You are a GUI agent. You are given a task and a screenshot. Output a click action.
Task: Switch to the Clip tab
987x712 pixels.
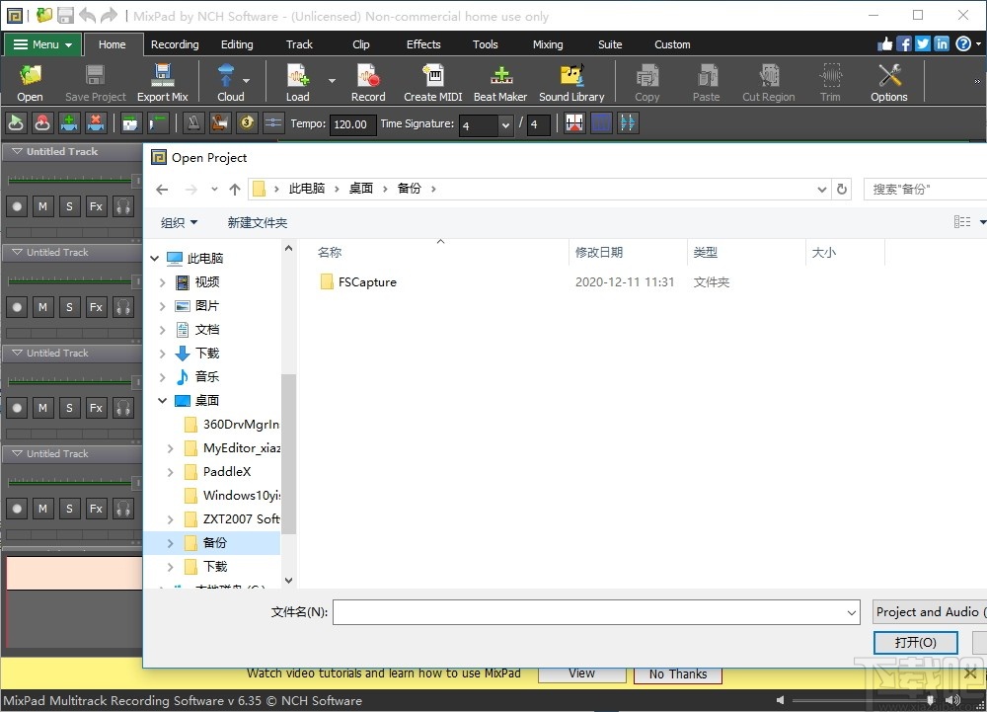[x=360, y=44]
